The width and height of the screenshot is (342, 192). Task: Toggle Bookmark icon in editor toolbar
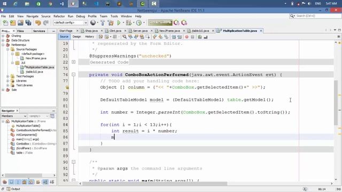(x=166, y=37)
